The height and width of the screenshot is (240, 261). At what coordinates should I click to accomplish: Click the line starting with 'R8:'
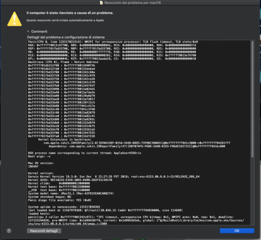click(x=112, y=52)
